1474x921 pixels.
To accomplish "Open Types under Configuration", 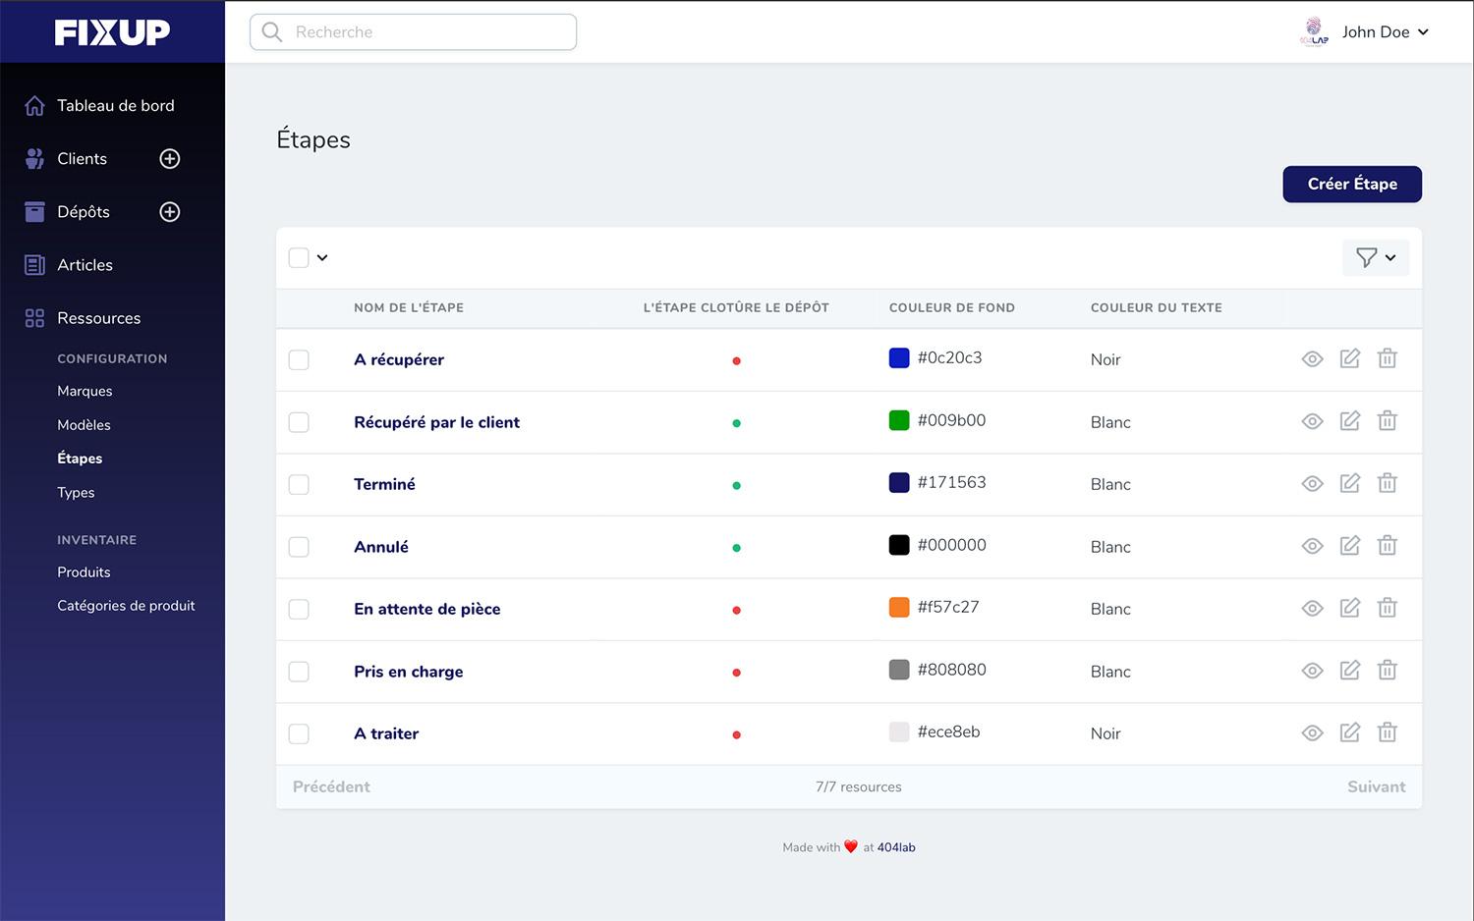I will coord(76,493).
